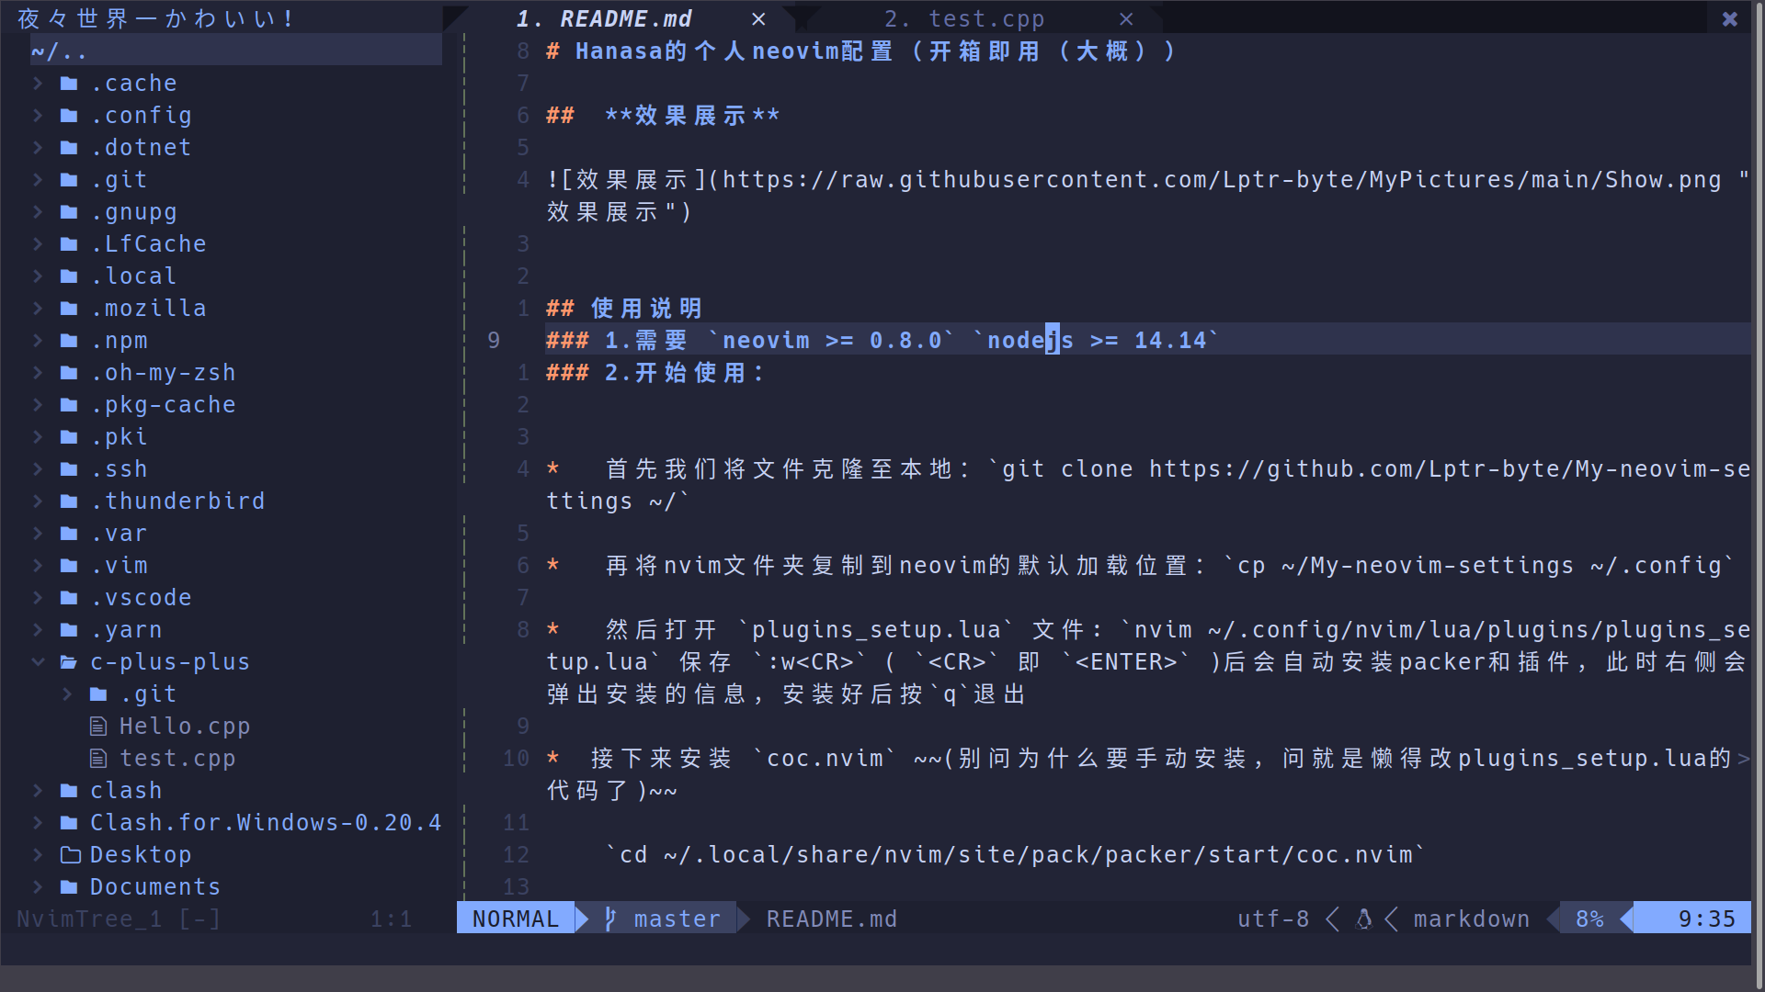Click the test.cpp file icon in tree

[x=98, y=759]
